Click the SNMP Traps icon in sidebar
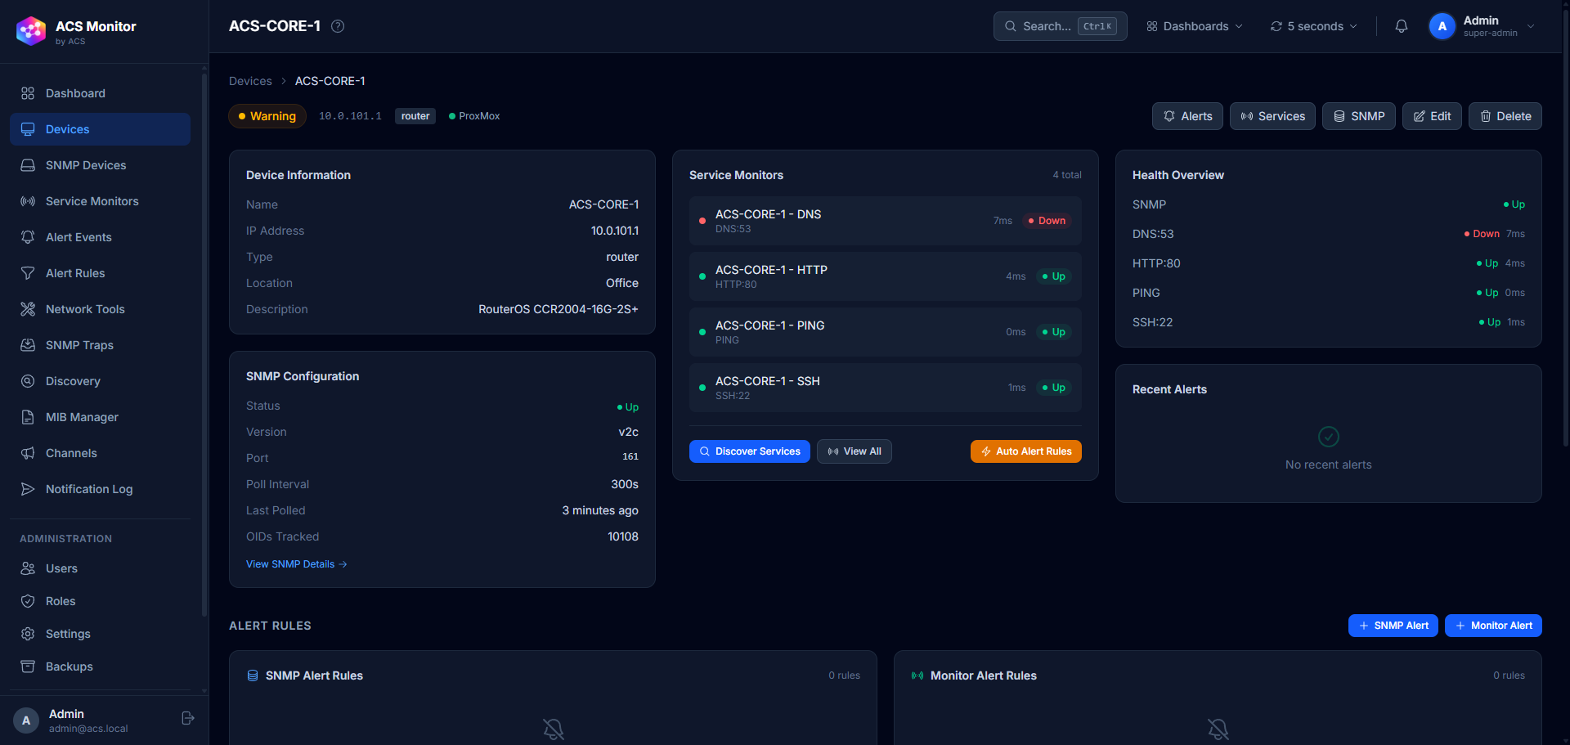This screenshot has width=1570, height=745. 28,345
